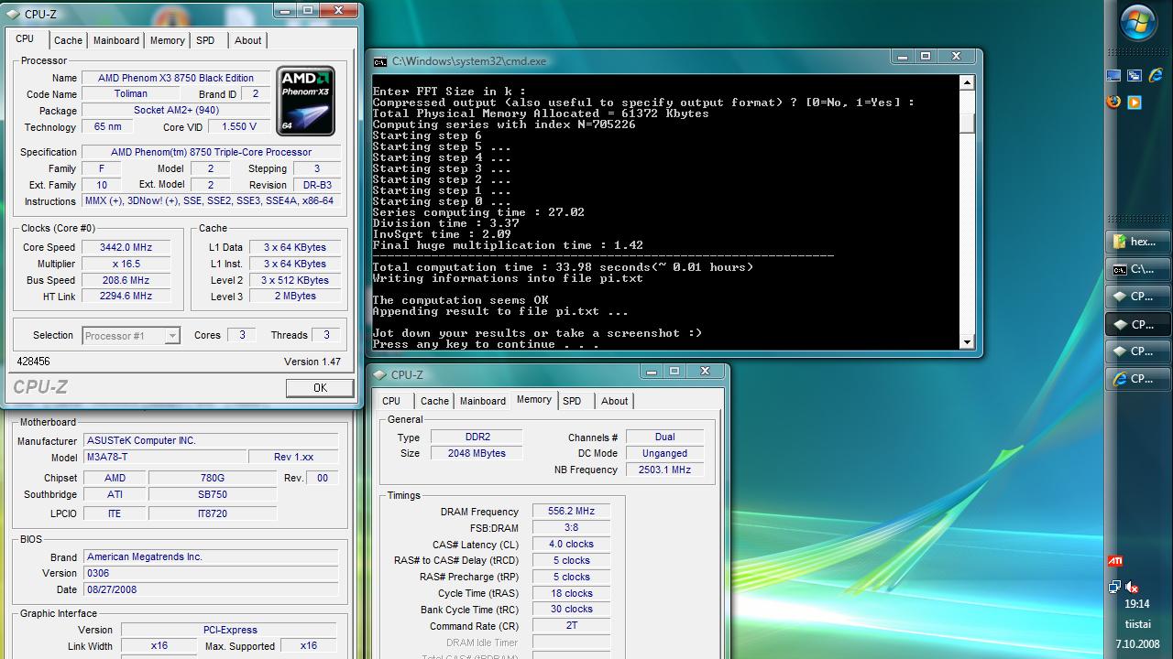Click the Graphic Interface version PCI-Express
The height and width of the screenshot is (659, 1173).
click(x=230, y=630)
